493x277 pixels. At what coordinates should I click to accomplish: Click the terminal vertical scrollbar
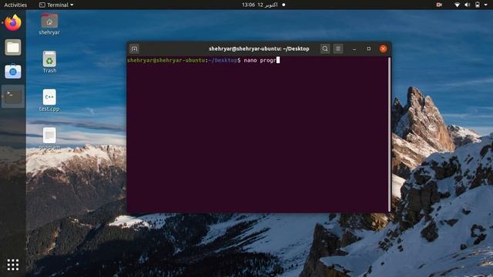pyautogui.click(x=389, y=135)
